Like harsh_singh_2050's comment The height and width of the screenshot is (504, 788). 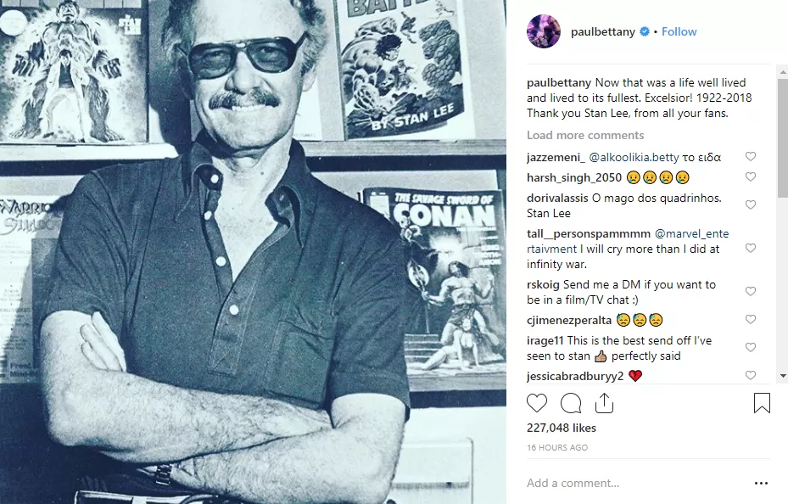click(750, 177)
